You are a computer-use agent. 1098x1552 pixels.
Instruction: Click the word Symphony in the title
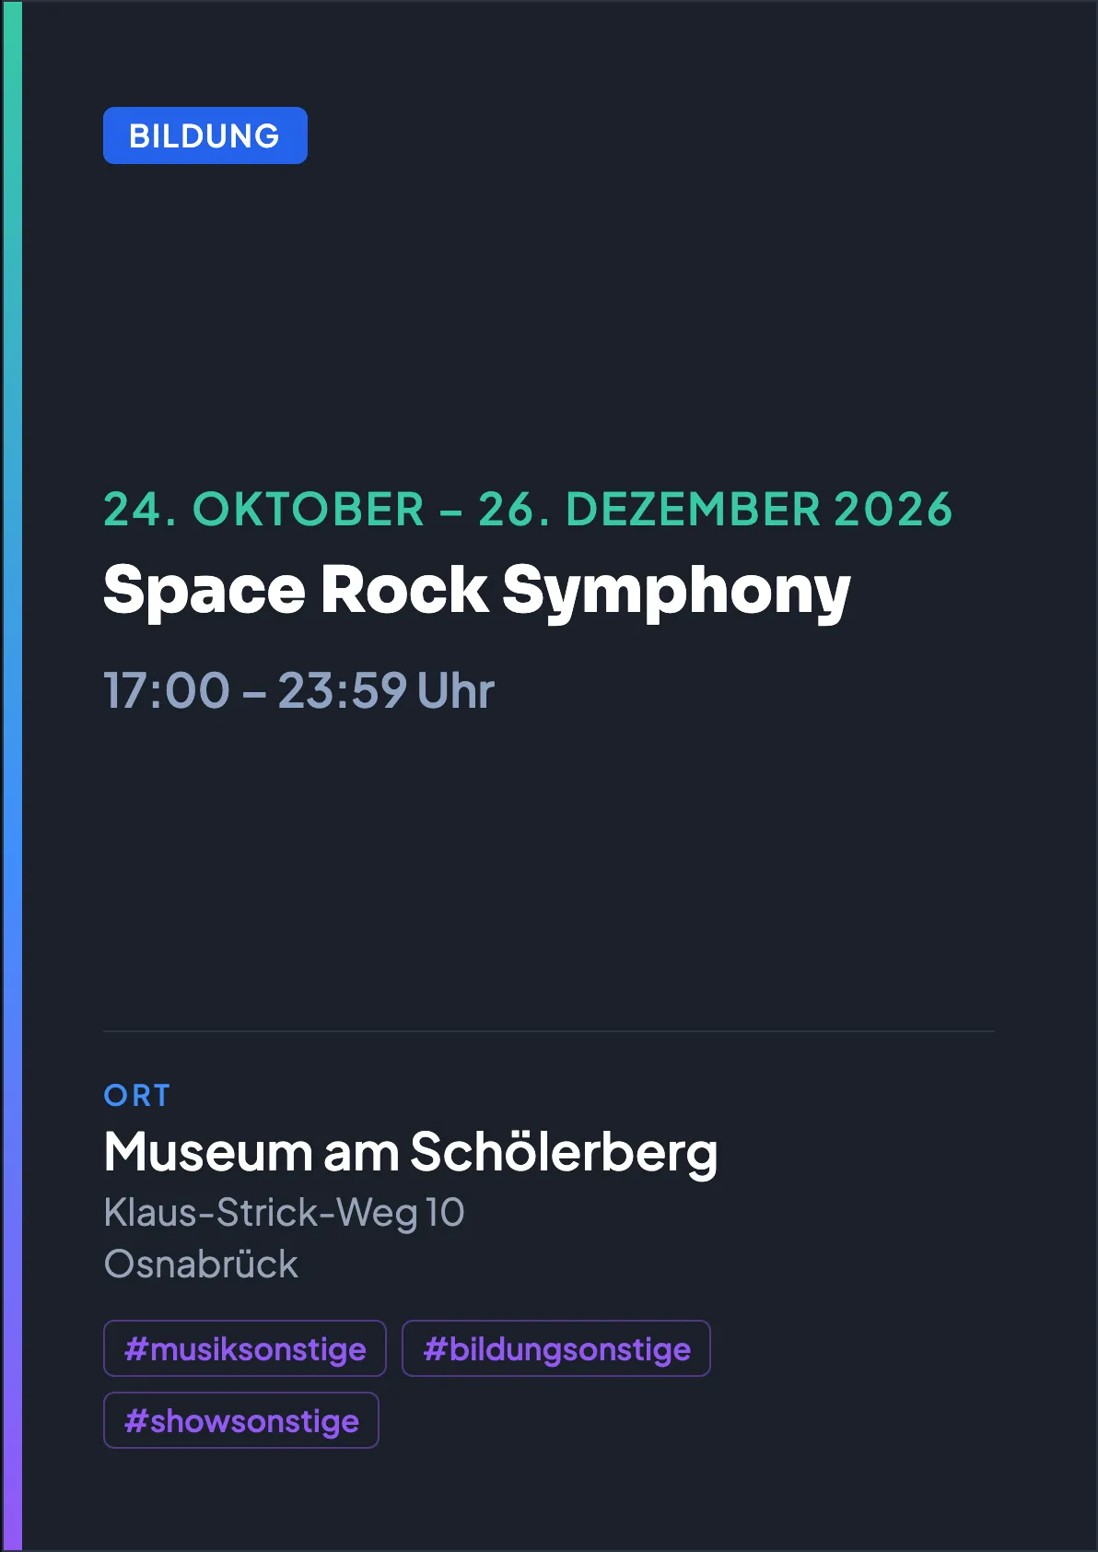(677, 591)
